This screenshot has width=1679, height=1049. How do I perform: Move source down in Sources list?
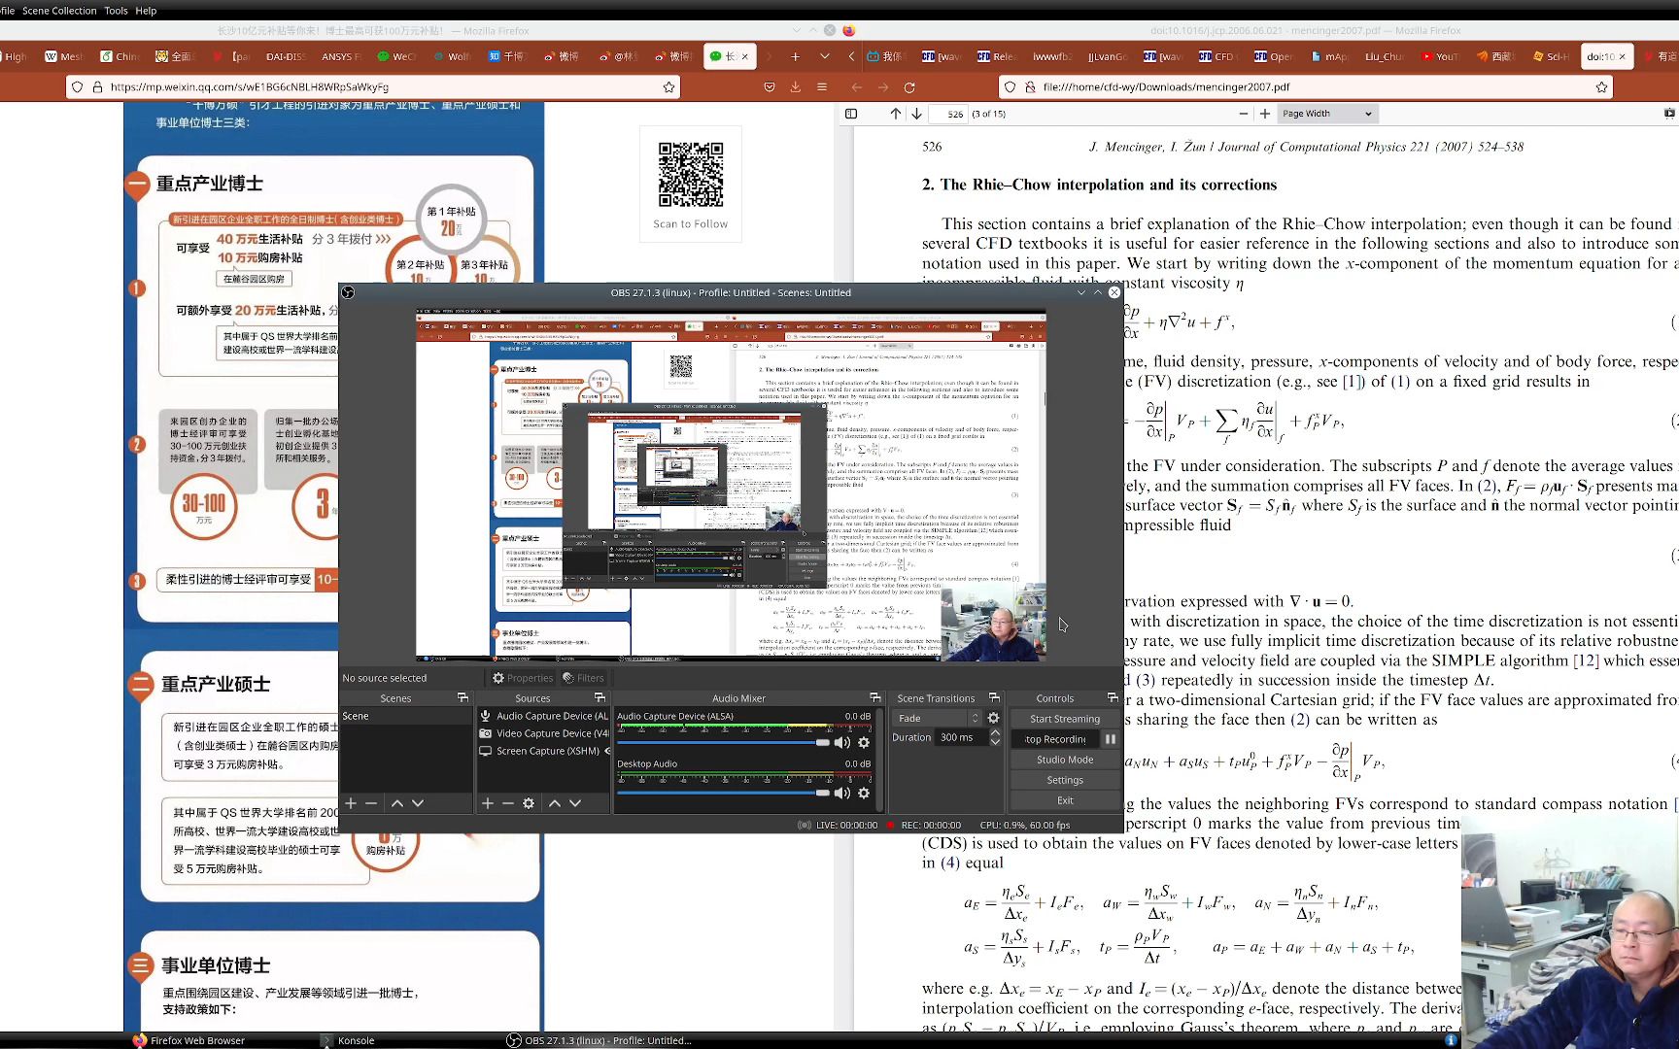point(575,803)
